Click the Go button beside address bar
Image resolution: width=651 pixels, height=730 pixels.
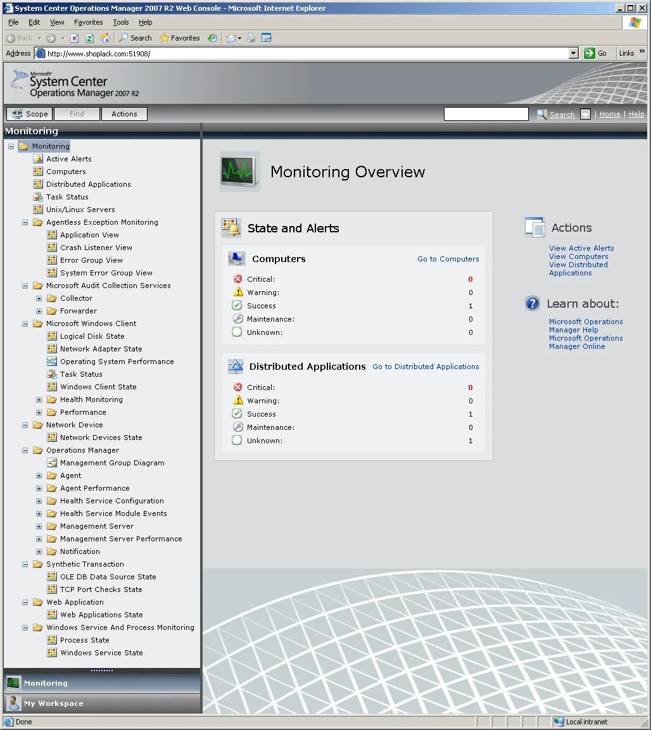pos(595,54)
